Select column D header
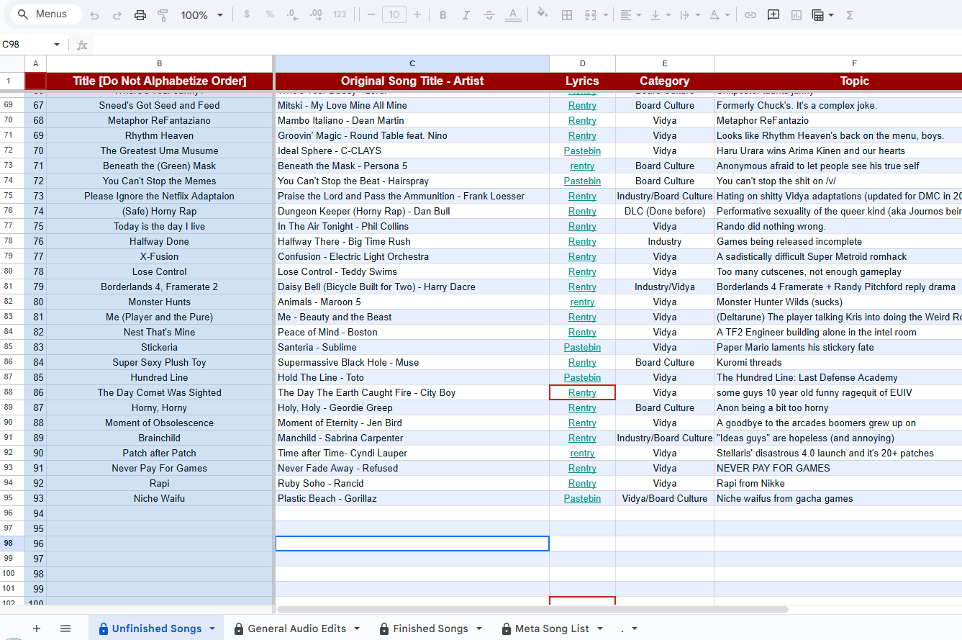 (x=582, y=63)
